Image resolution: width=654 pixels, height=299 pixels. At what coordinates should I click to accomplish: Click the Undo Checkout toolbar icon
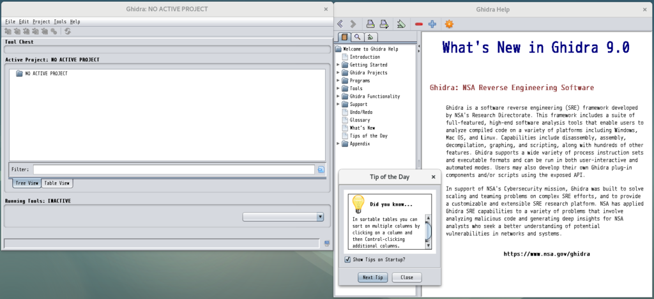pyautogui.click(x=45, y=31)
